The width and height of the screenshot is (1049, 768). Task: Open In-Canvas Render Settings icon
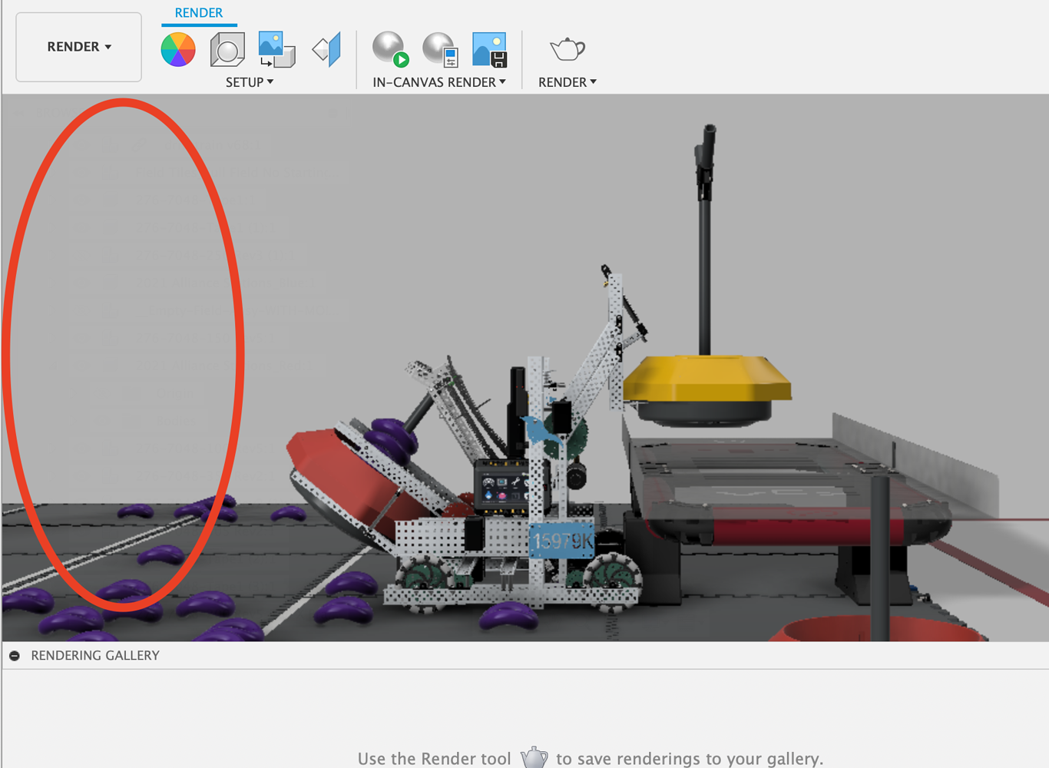click(440, 50)
